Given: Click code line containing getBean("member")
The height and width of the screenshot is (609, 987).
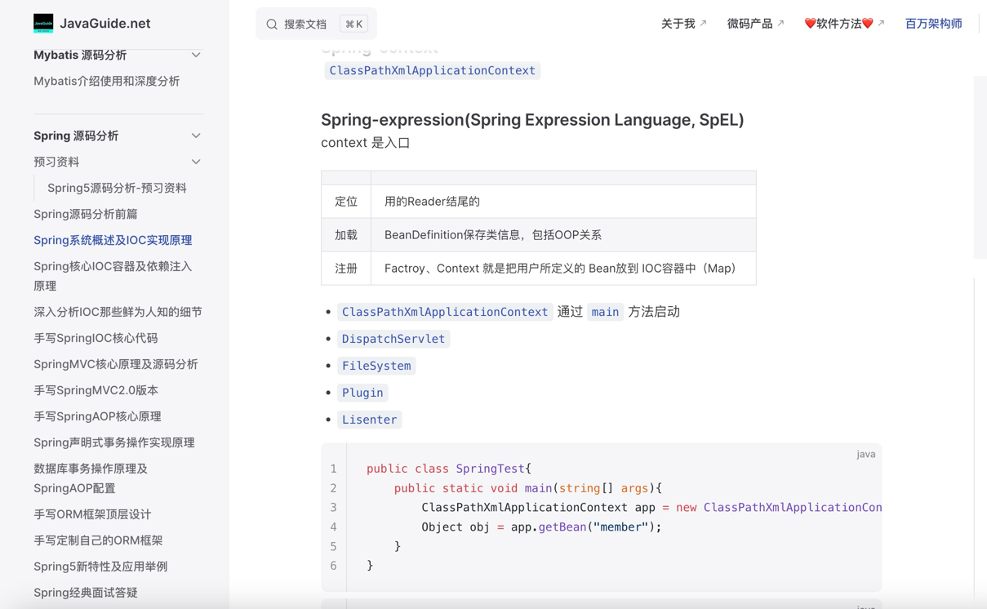Looking at the screenshot, I should pos(541,527).
